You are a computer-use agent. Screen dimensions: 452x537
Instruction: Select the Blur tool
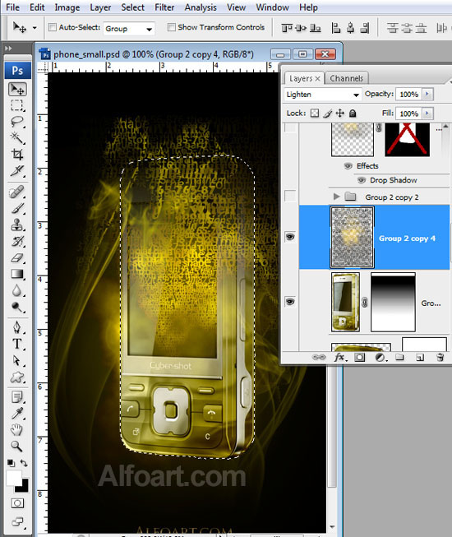tap(17, 290)
